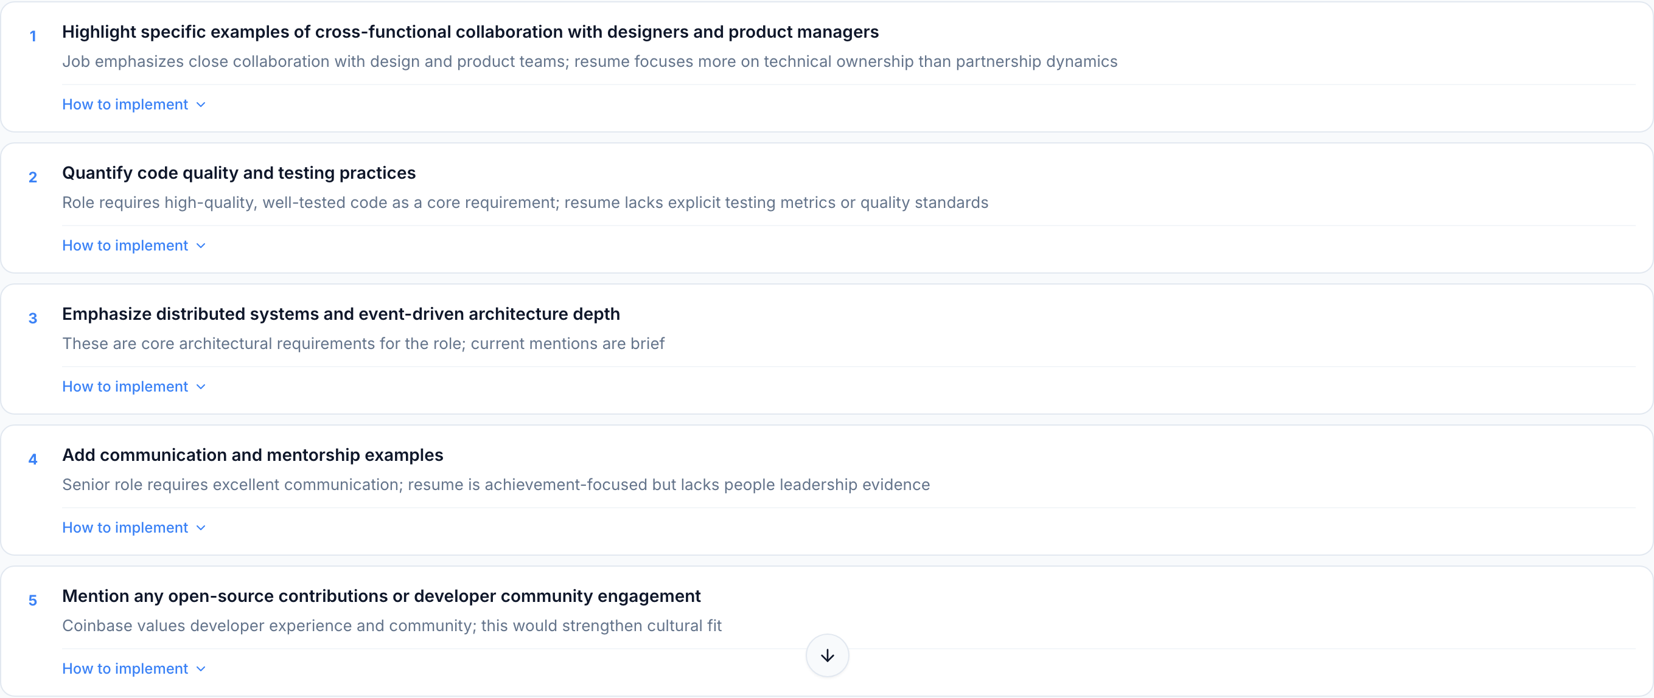
Task: Select Add communication and mentorship examples heading
Action: pyautogui.click(x=253, y=455)
